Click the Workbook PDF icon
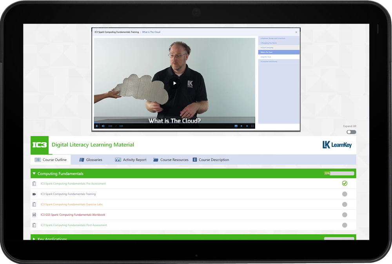Viewport: 392px width, 264px height. coord(34,215)
